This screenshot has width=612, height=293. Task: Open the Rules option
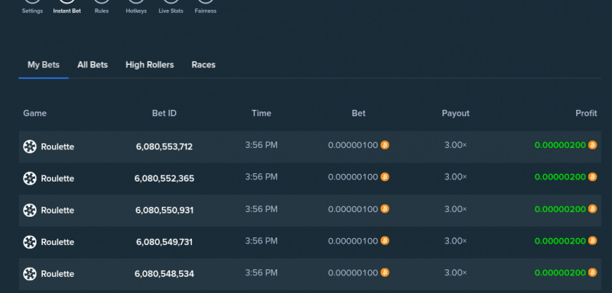[x=102, y=8]
